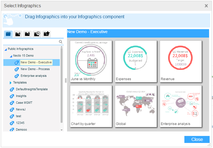This screenshot has height=148, width=213.
Task: Click the infographics search input field
Action: point(31,42)
